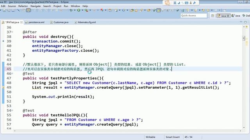The width and height of the screenshot is (250, 140).
Task: Switch to the Java perspective
Action: click(x=236, y=16)
